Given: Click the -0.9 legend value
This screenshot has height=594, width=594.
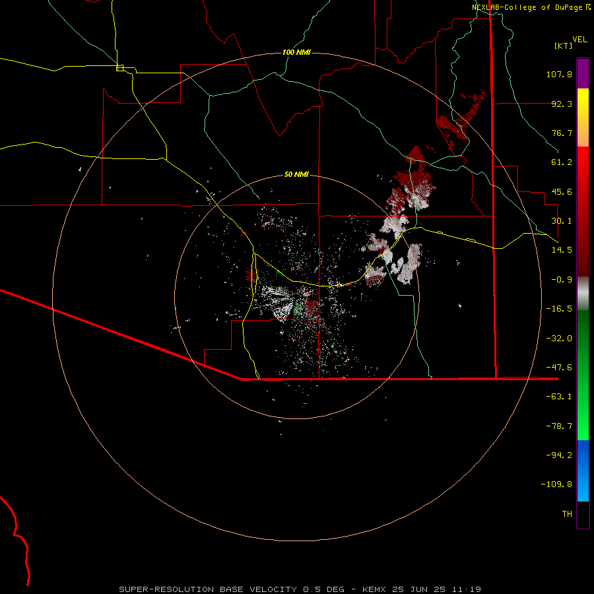Looking at the screenshot, I should 562,280.
